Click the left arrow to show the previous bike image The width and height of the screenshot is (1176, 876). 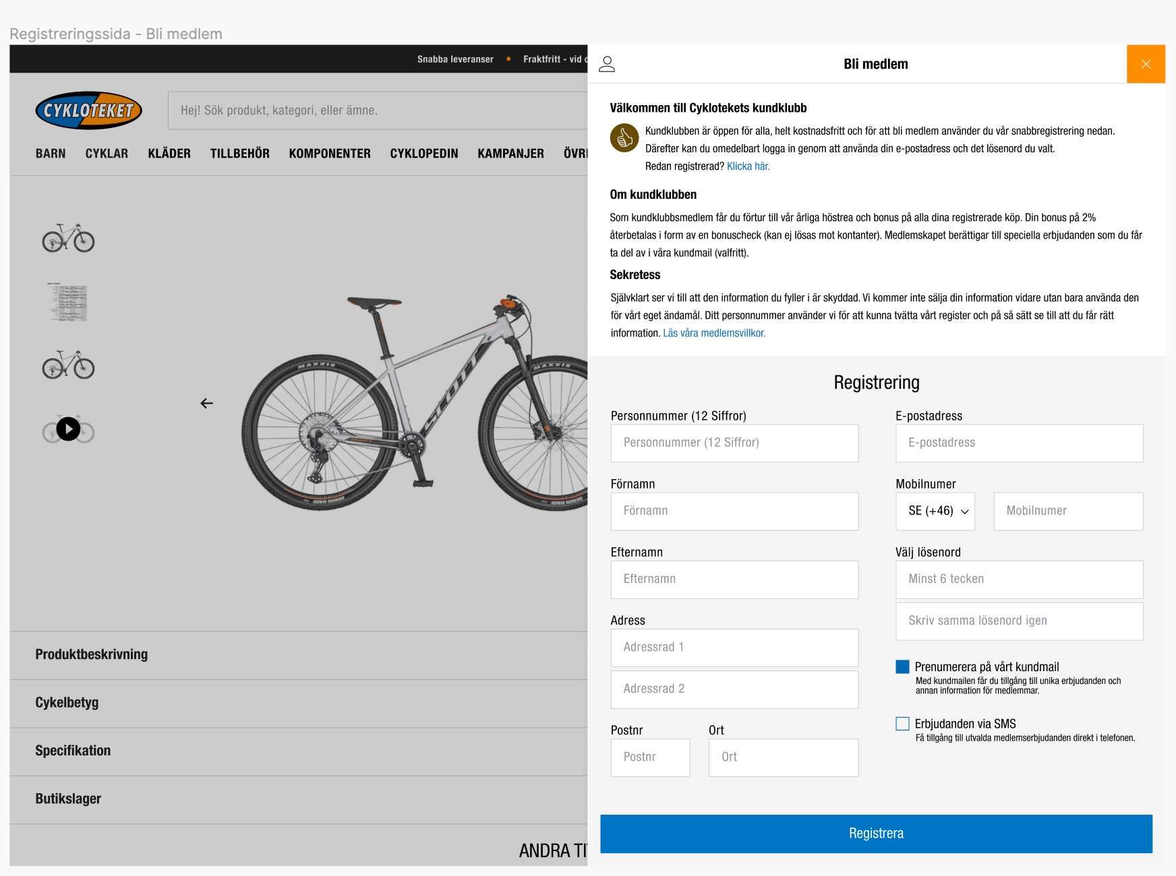coord(207,403)
